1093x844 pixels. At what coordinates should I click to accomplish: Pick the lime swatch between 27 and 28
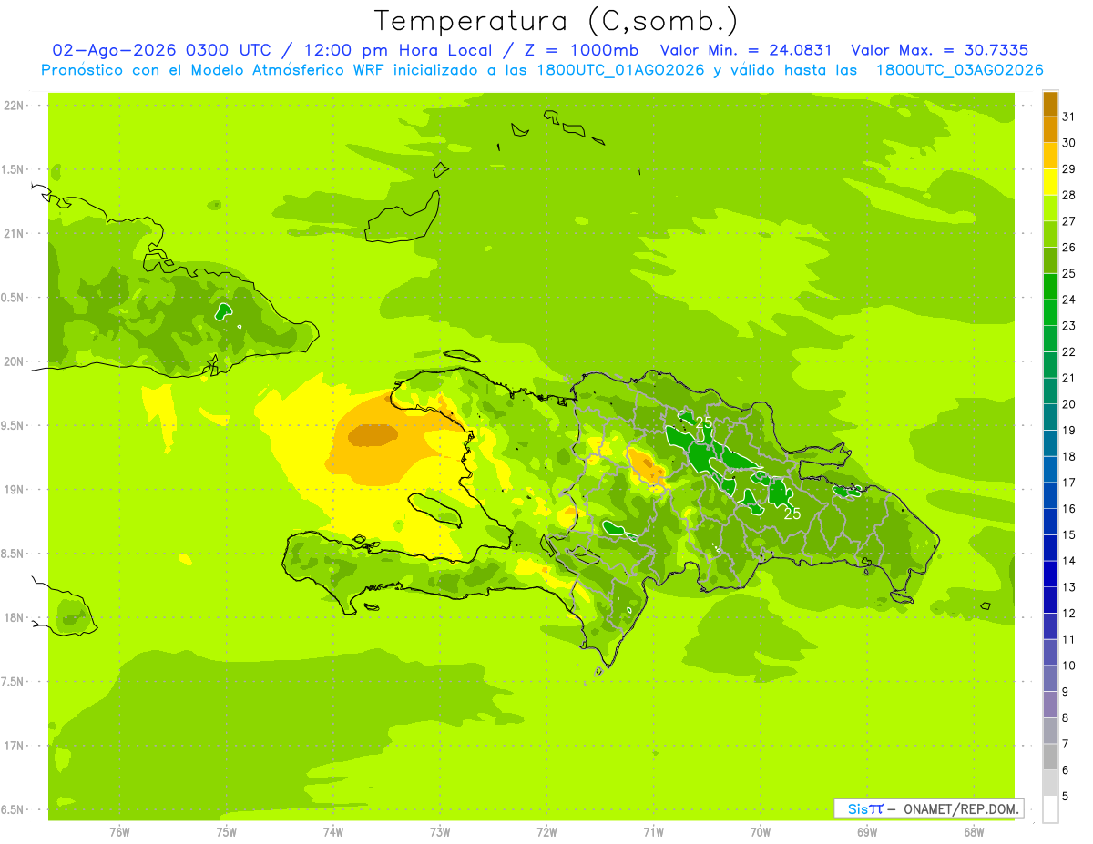[x=1050, y=208]
